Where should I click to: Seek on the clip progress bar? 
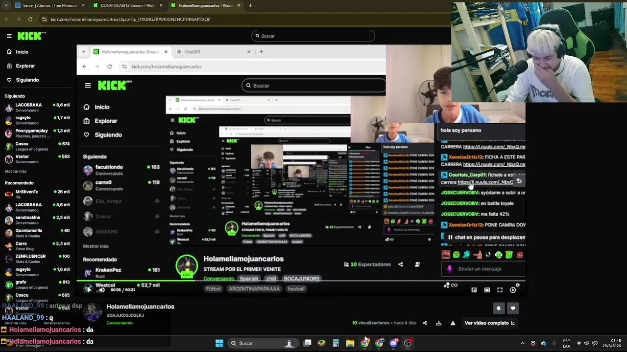click(x=301, y=281)
